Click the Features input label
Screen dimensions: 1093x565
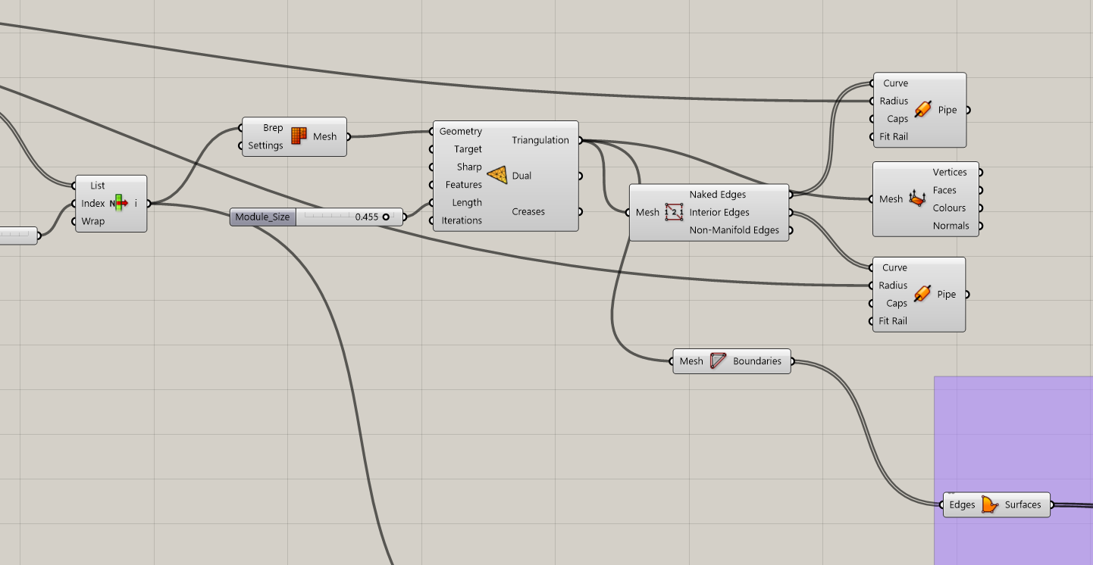tap(464, 185)
